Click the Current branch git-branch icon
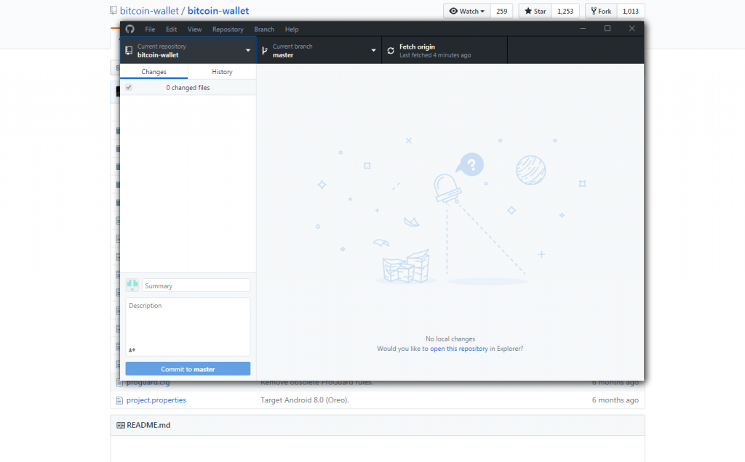 point(265,50)
